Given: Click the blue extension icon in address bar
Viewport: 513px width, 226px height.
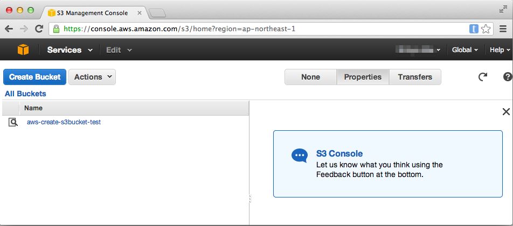Looking at the screenshot, I should pos(474,29).
